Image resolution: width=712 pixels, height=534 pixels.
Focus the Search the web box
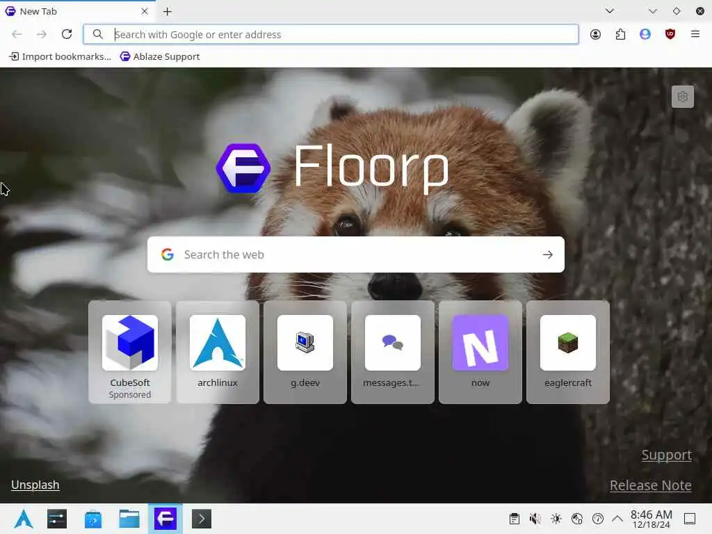point(356,254)
